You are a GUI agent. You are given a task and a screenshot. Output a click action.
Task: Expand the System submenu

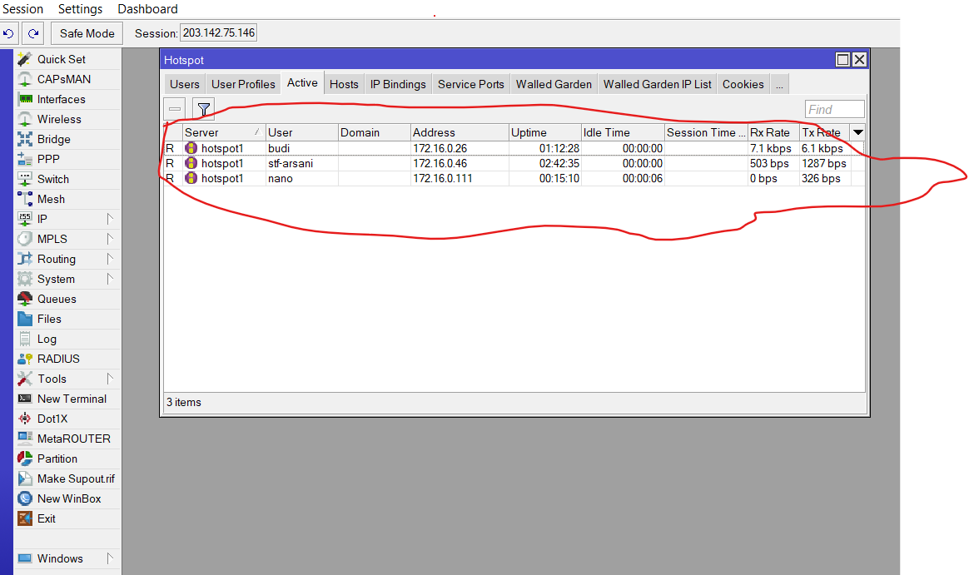[110, 279]
